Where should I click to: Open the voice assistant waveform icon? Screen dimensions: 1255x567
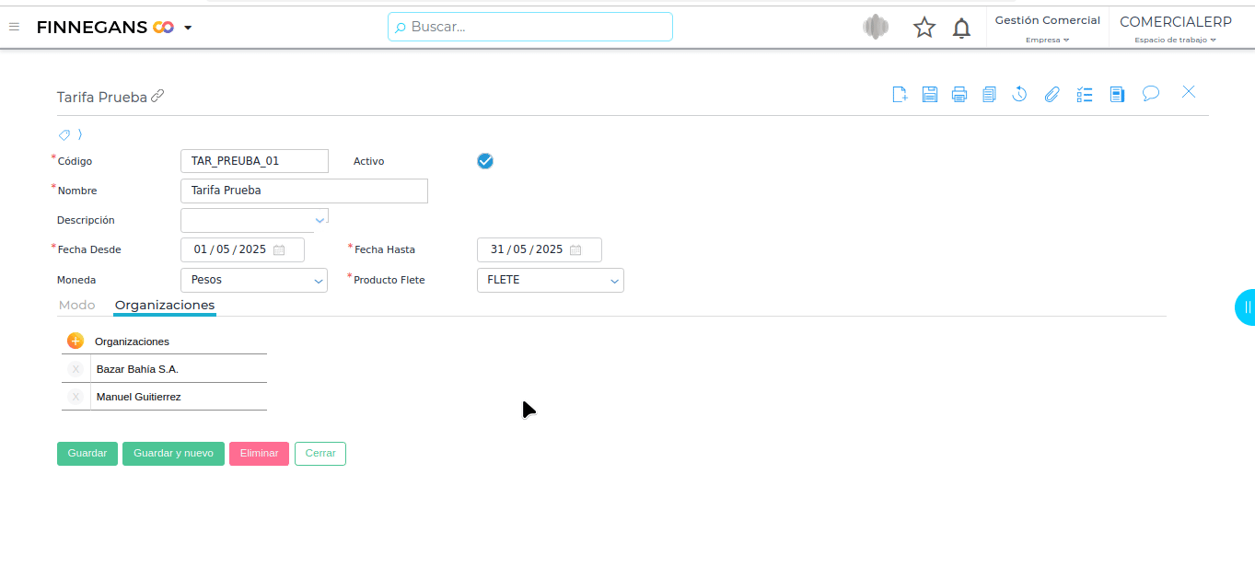(x=876, y=27)
